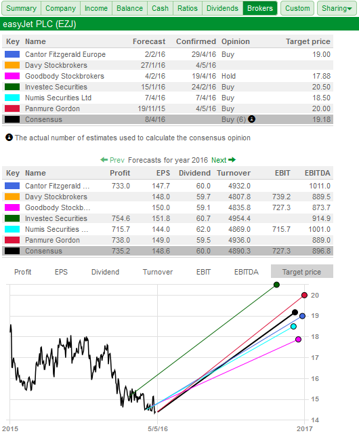Show the Dividend chart

(105, 272)
